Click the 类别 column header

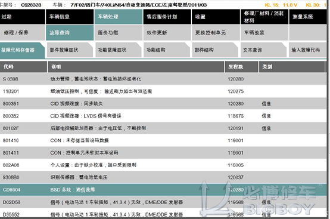click(292, 67)
